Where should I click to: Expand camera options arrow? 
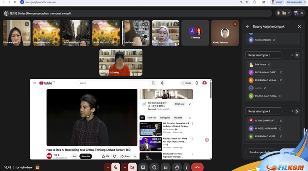click(x=125, y=167)
